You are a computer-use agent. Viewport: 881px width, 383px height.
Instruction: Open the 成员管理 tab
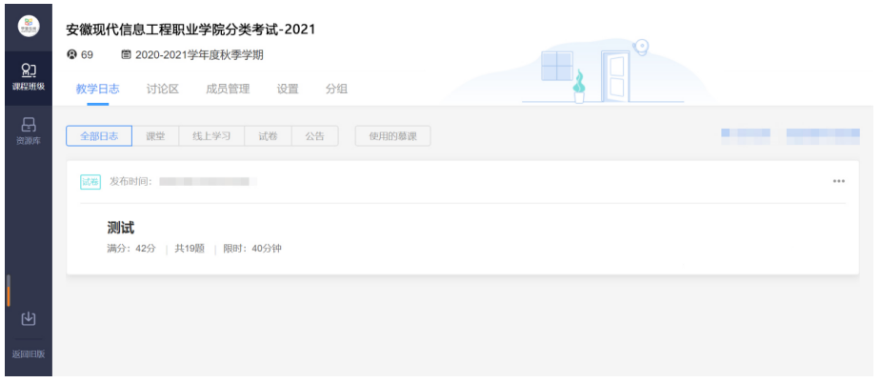(228, 90)
